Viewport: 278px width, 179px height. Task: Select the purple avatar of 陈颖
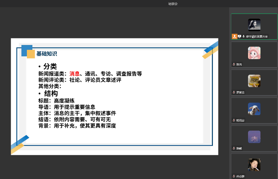point(254,137)
